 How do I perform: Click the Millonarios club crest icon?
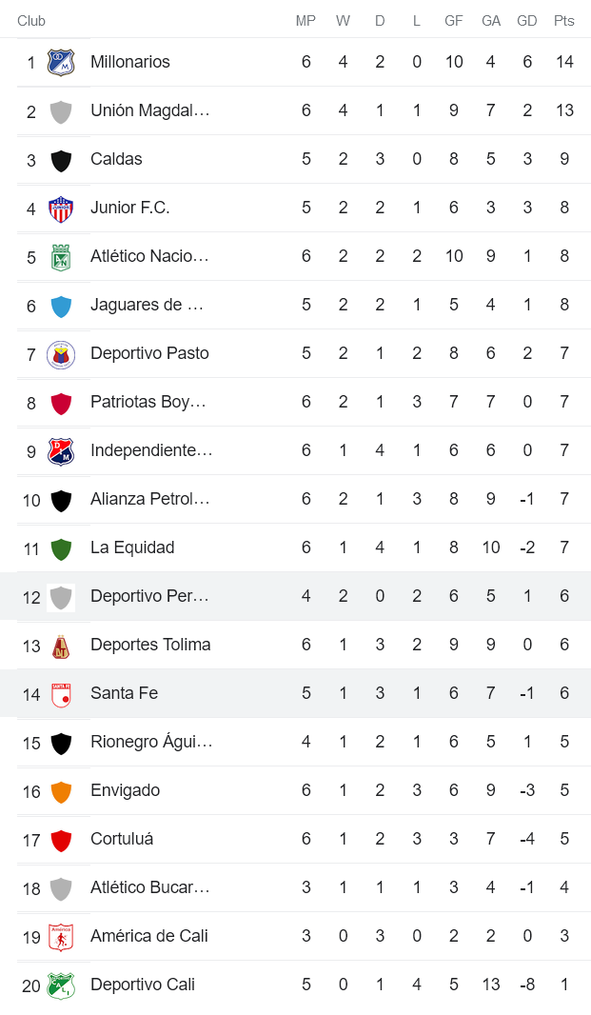click(x=61, y=63)
